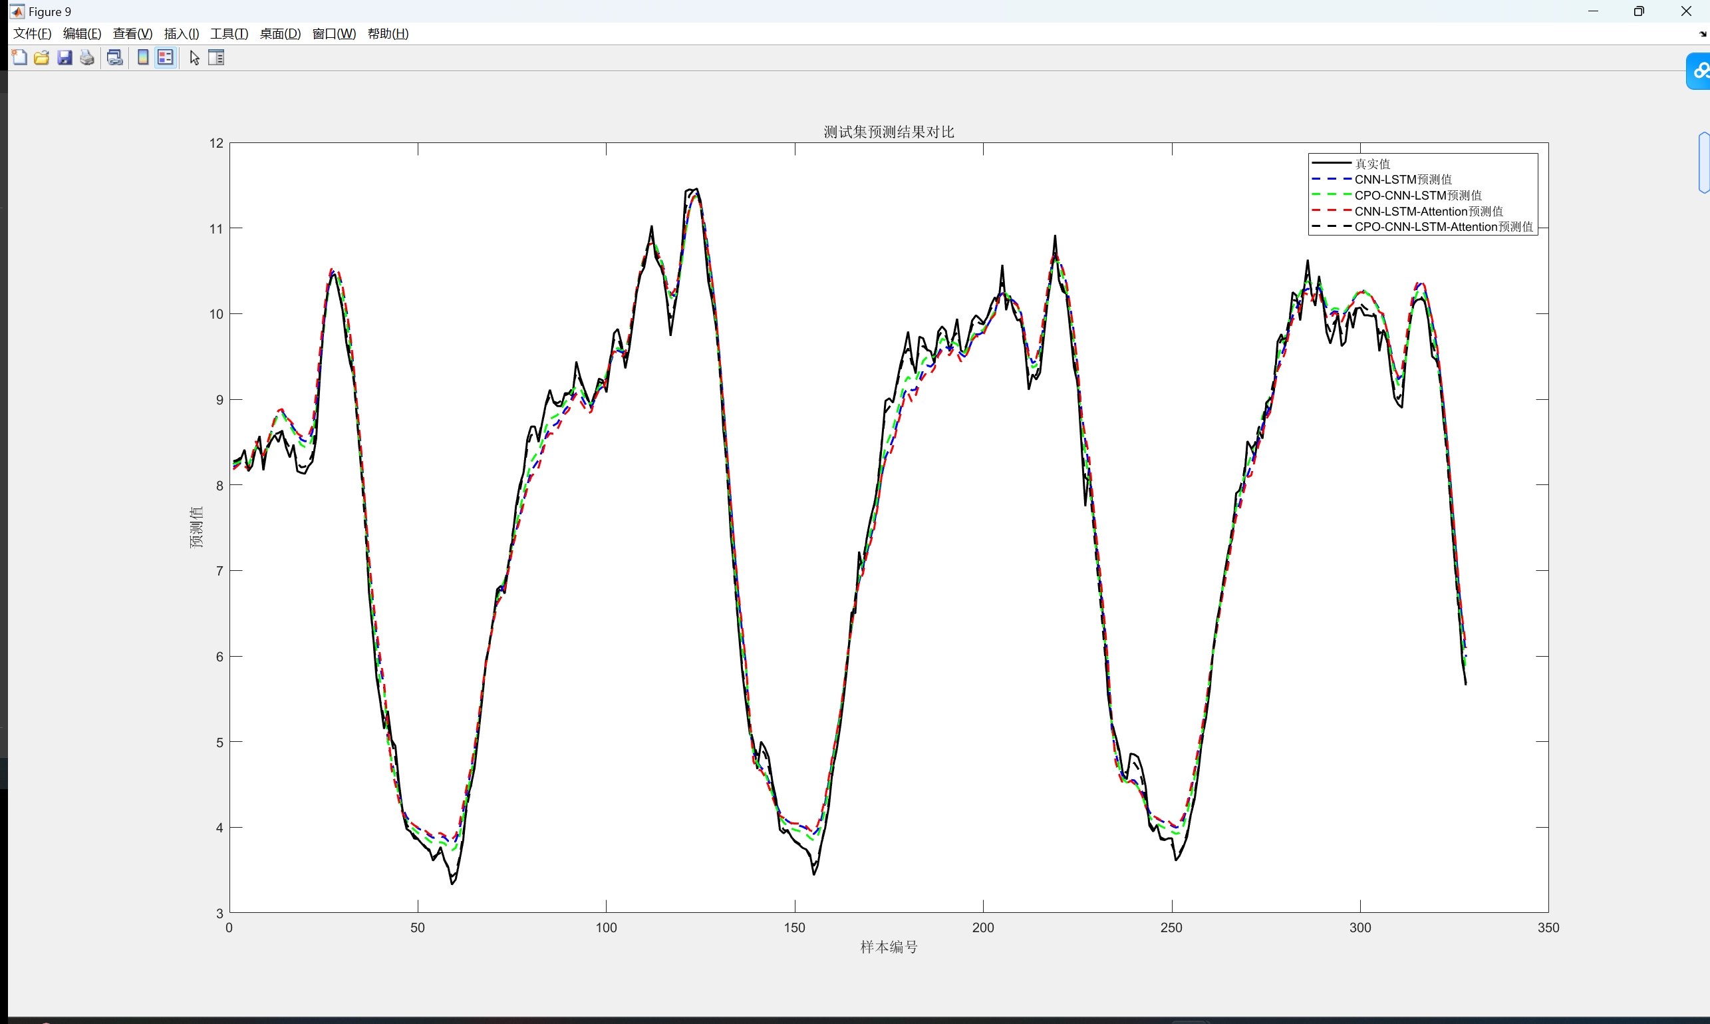Click the Insert Colorbar toolbar icon

coord(143,58)
